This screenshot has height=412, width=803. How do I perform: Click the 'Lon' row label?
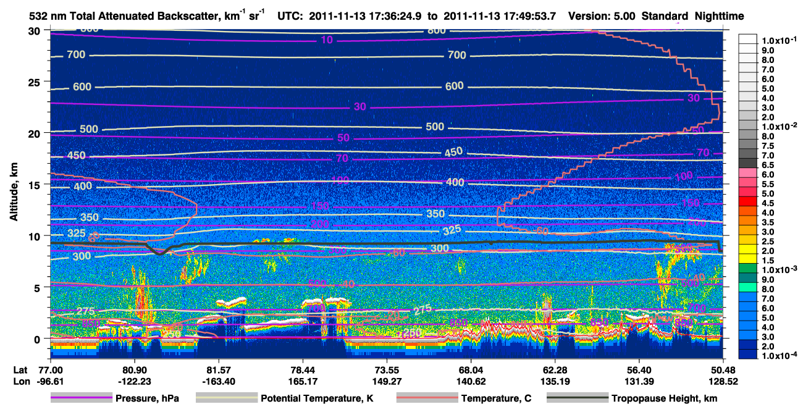pos(21,381)
